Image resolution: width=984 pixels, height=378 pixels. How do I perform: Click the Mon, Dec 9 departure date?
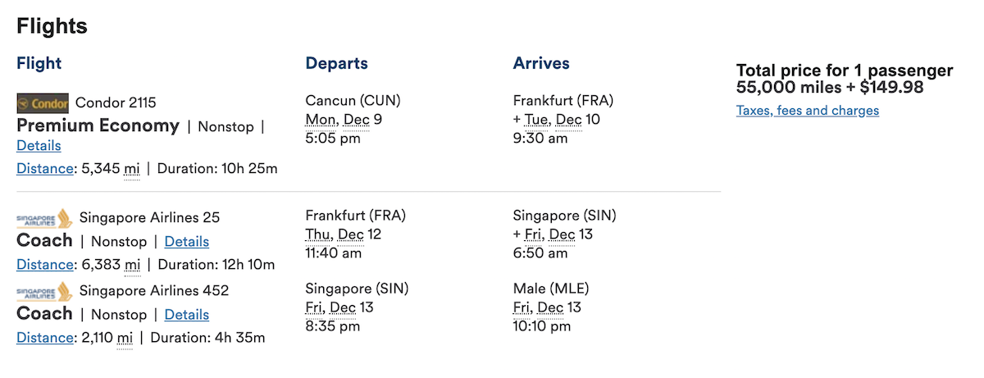tap(344, 120)
